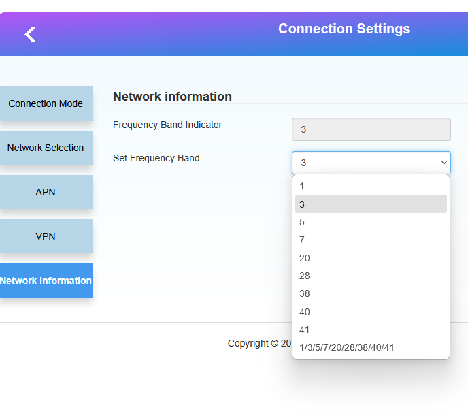Pick band 41 from the list
The width and height of the screenshot is (468, 416).
tap(371, 330)
